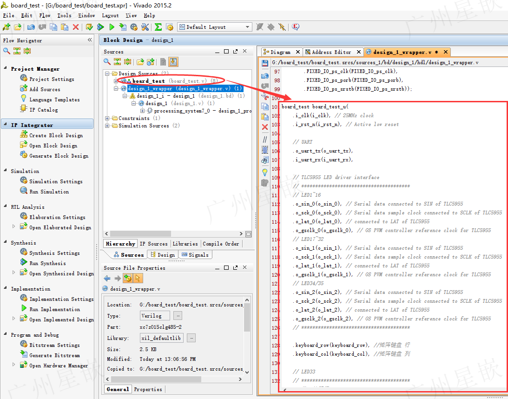
Task: Switch to the Address Editor tab
Action: click(x=331, y=52)
